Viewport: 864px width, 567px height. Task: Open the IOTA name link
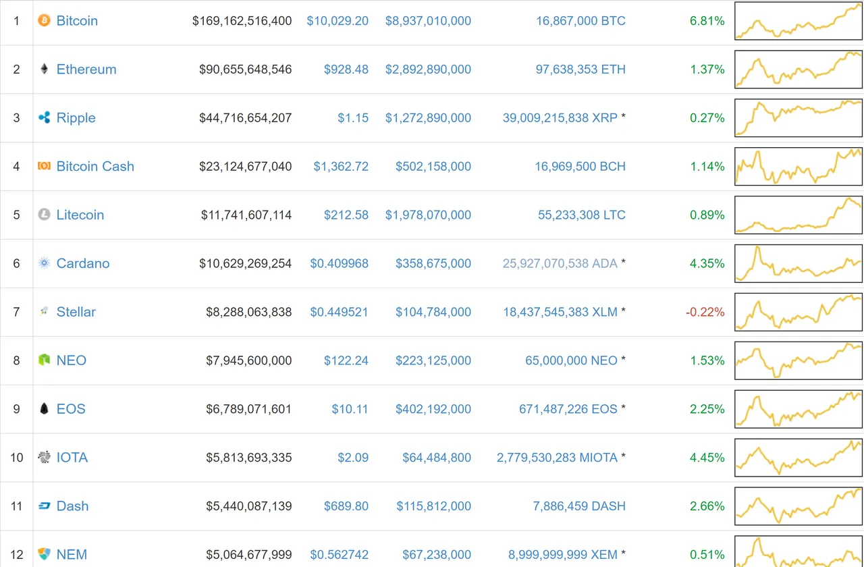click(72, 458)
